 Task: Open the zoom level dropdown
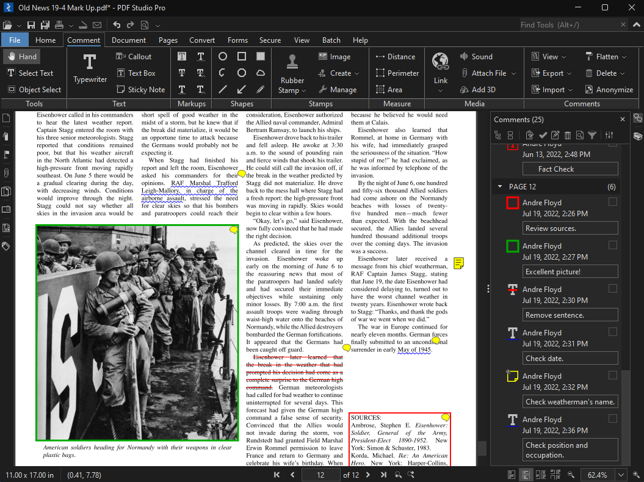pyautogui.click(x=621, y=475)
